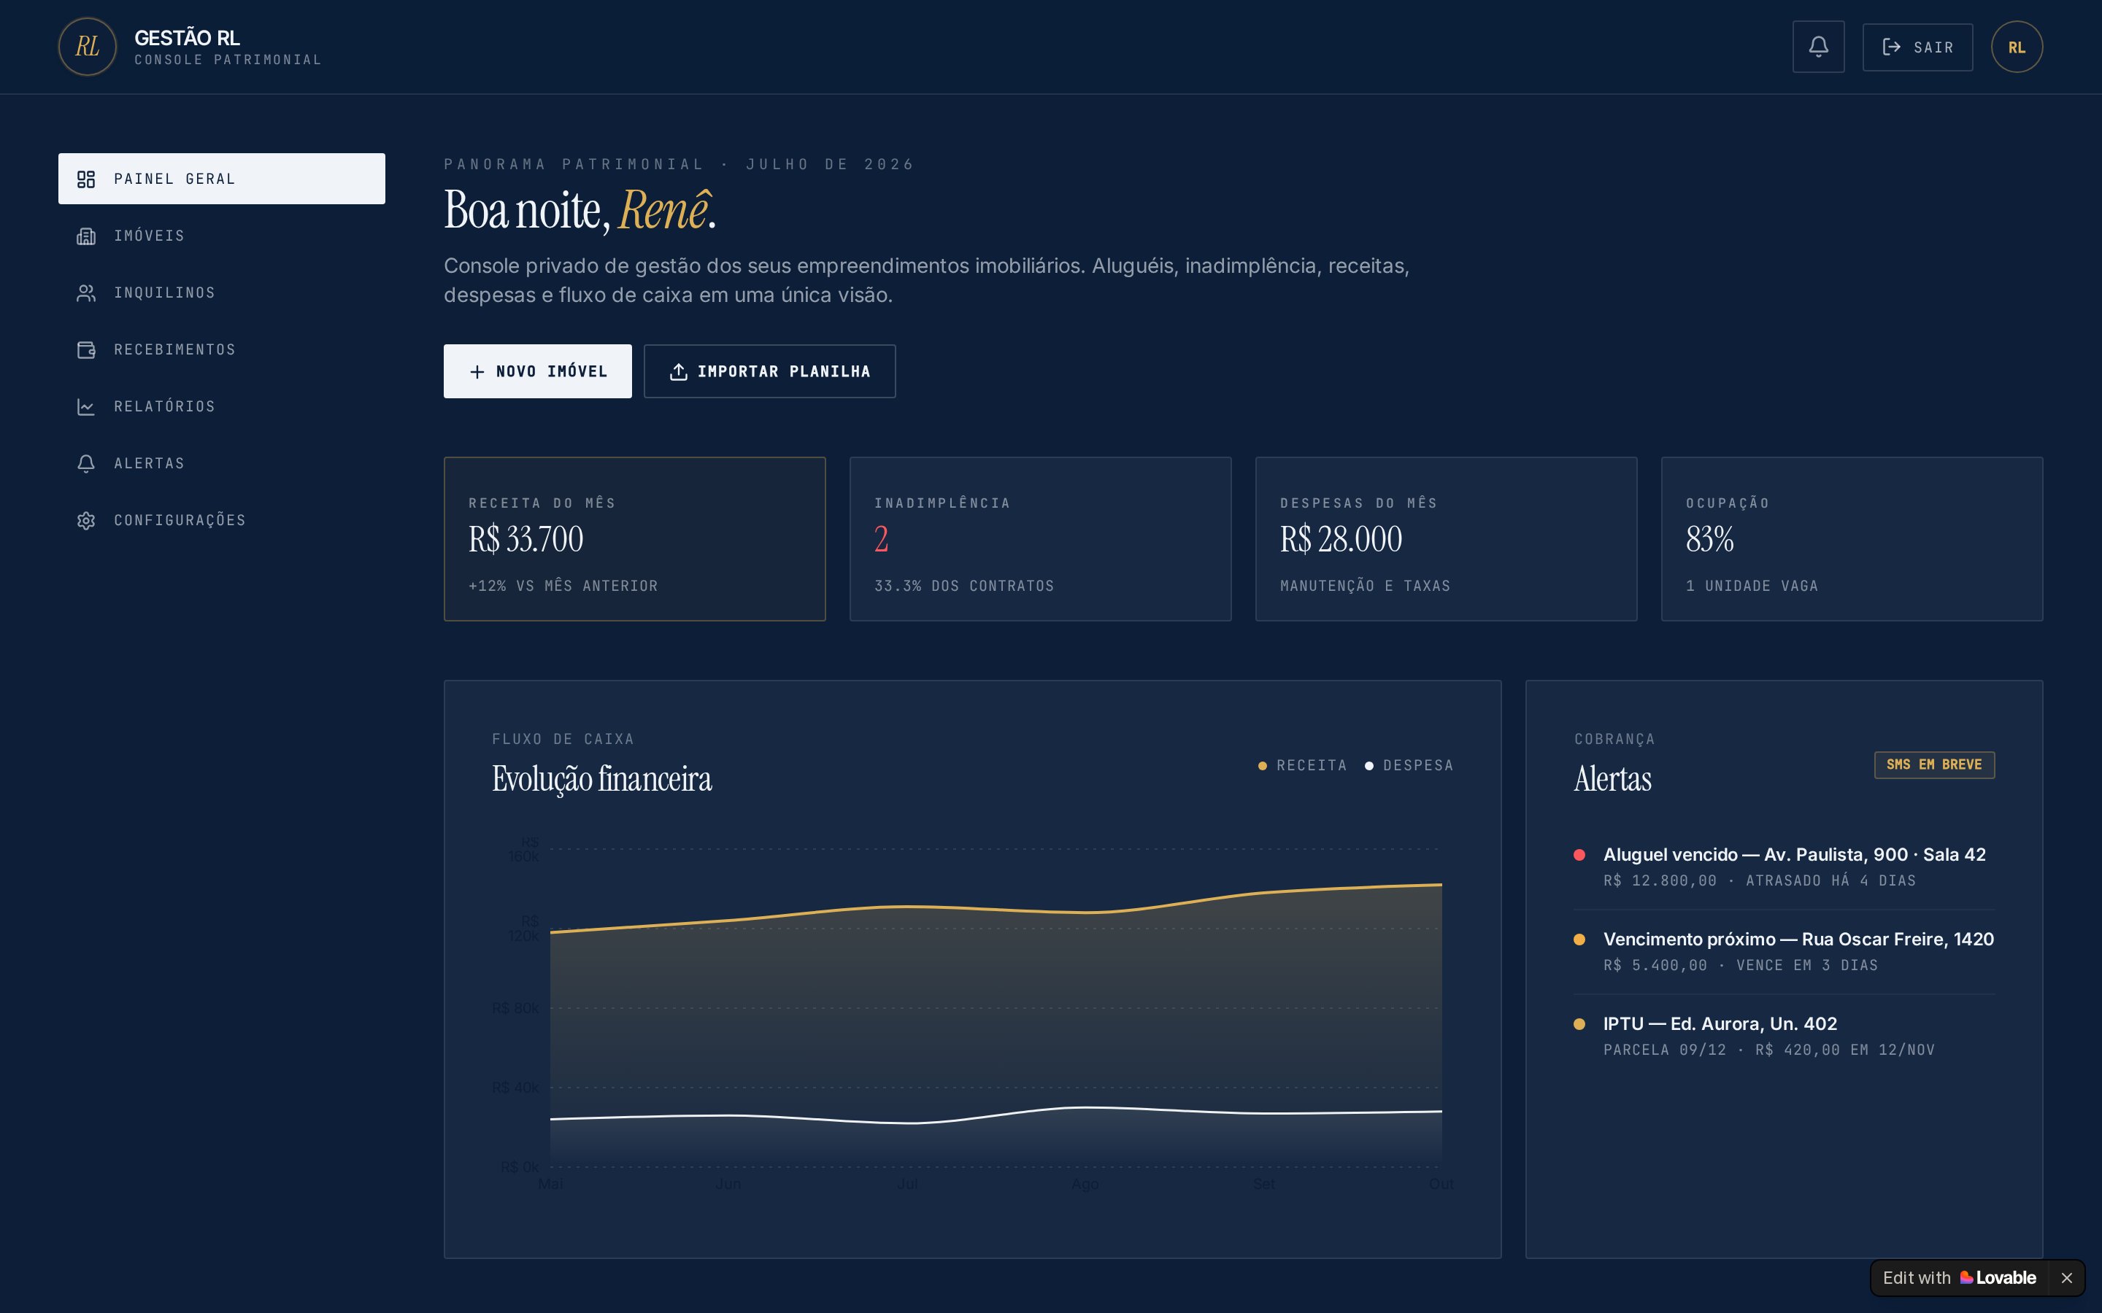
Task: Click the Sair logout button
Action: [1917, 47]
